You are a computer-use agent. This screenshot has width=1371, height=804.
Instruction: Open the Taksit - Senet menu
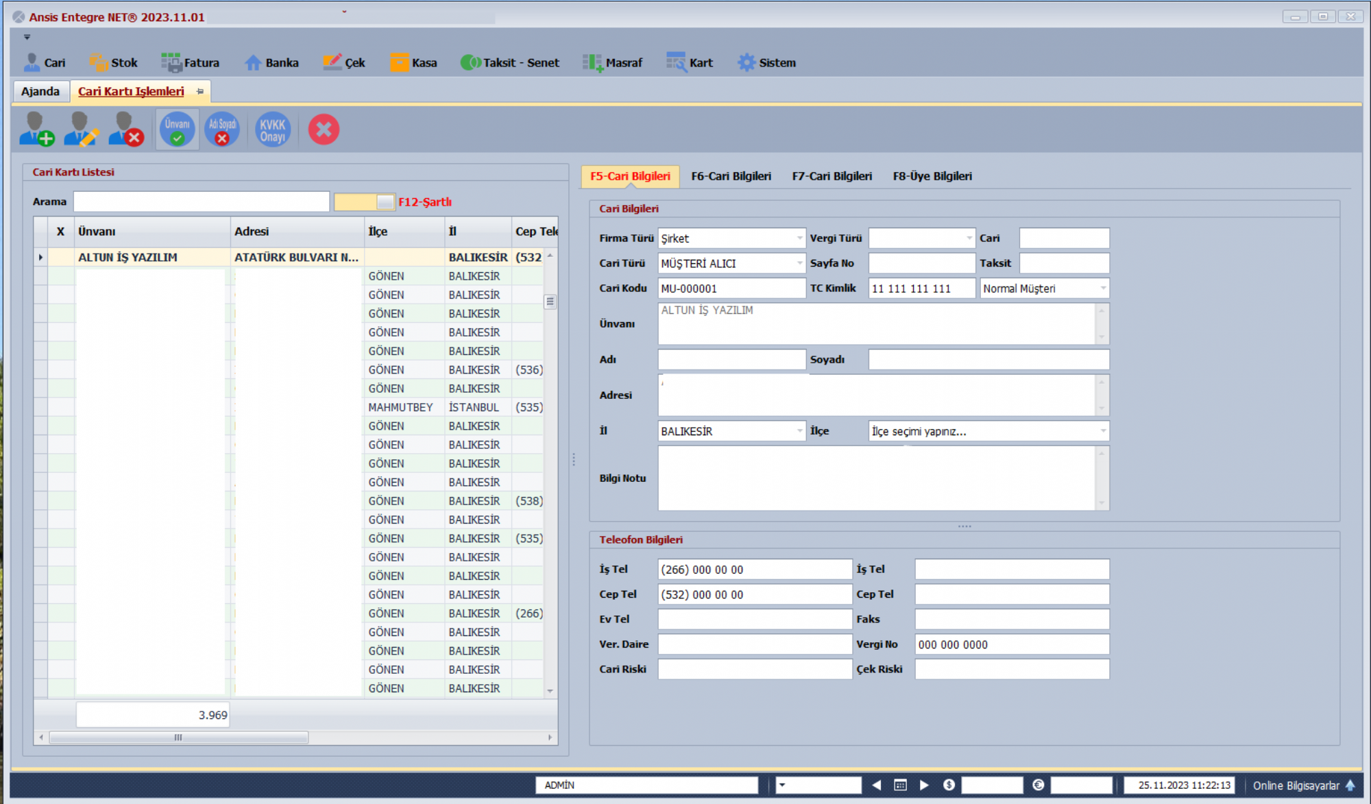pos(509,62)
